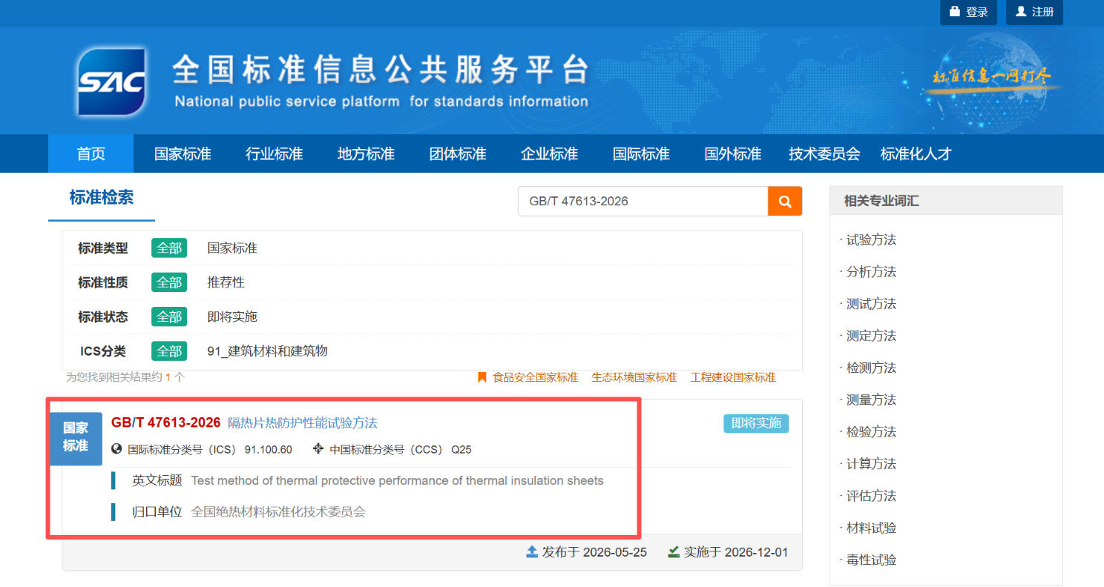Click the 测定方法 related term
Screen dimensions: 1104x587
(871, 335)
